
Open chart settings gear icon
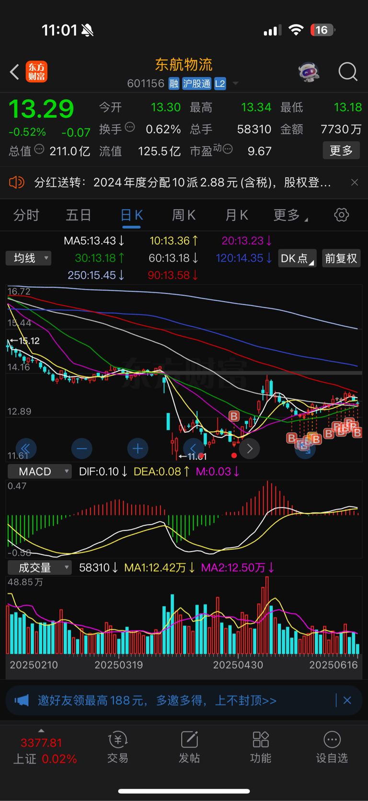[x=342, y=215]
